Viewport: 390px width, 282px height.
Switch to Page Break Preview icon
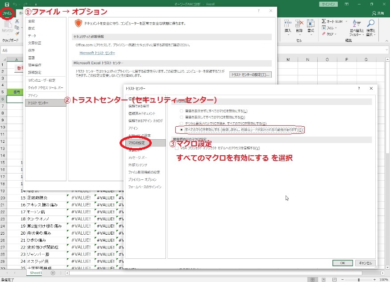[334, 279]
